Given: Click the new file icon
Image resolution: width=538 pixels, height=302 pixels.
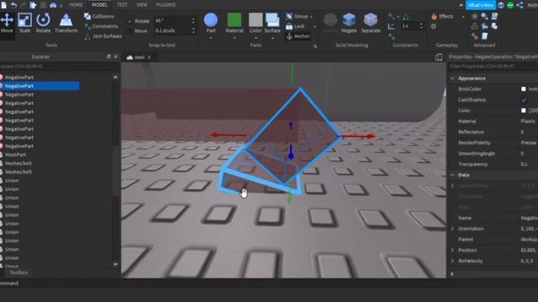Looking at the screenshot, I should [3, 5].
